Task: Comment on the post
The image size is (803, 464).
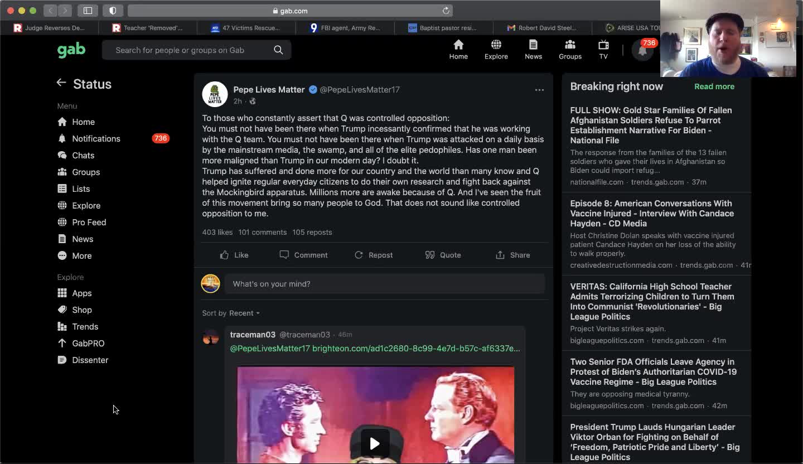Action: (303, 255)
